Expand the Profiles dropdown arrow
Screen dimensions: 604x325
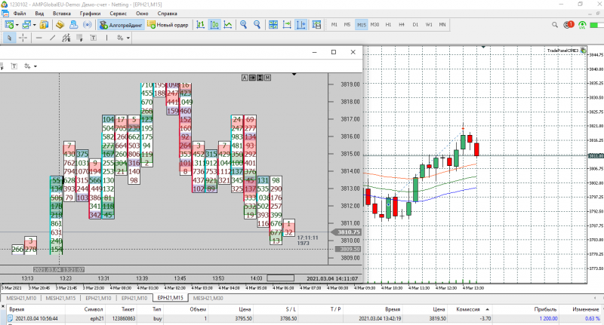pyautogui.click(x=34, y=26)
